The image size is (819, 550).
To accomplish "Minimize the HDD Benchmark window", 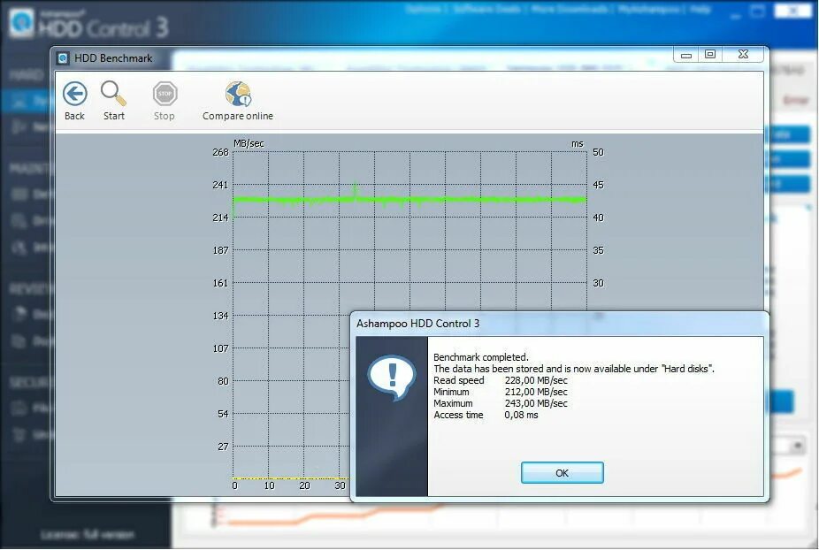I will click(685, 54).
